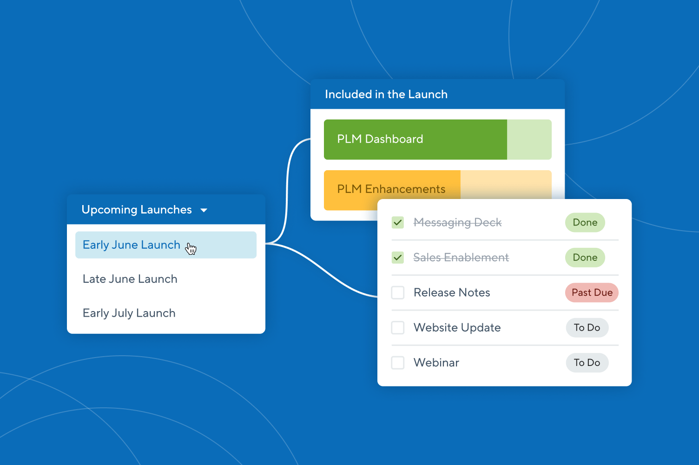Image resolution: width=699 pixels, height=465 pixels.
Task: Click the To Do badge beside Webinar
Action: pos(587,363)
